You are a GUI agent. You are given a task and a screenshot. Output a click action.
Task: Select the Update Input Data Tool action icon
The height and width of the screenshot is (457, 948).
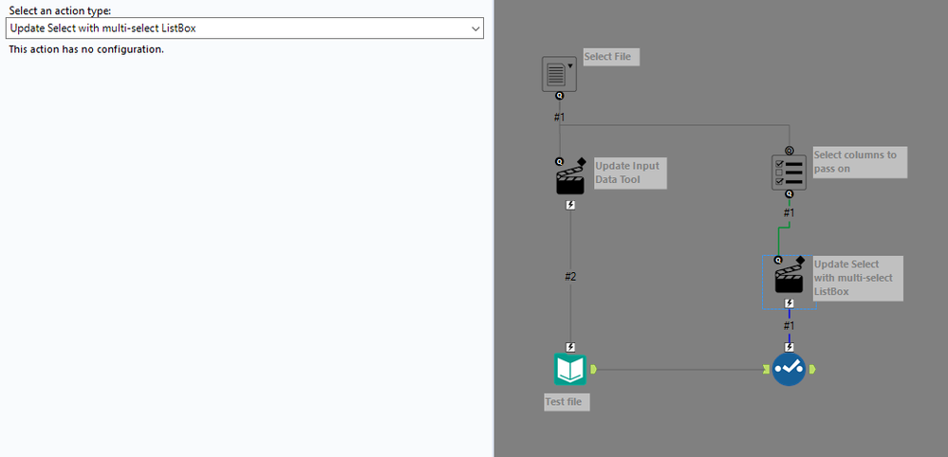tap(570, 179)
